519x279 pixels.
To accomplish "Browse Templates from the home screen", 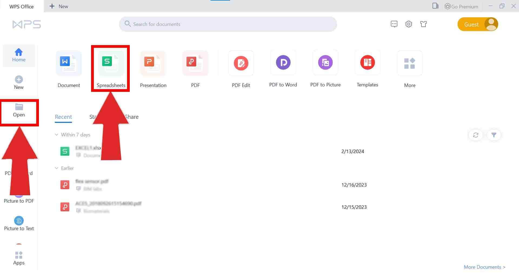I will [367, 62].
